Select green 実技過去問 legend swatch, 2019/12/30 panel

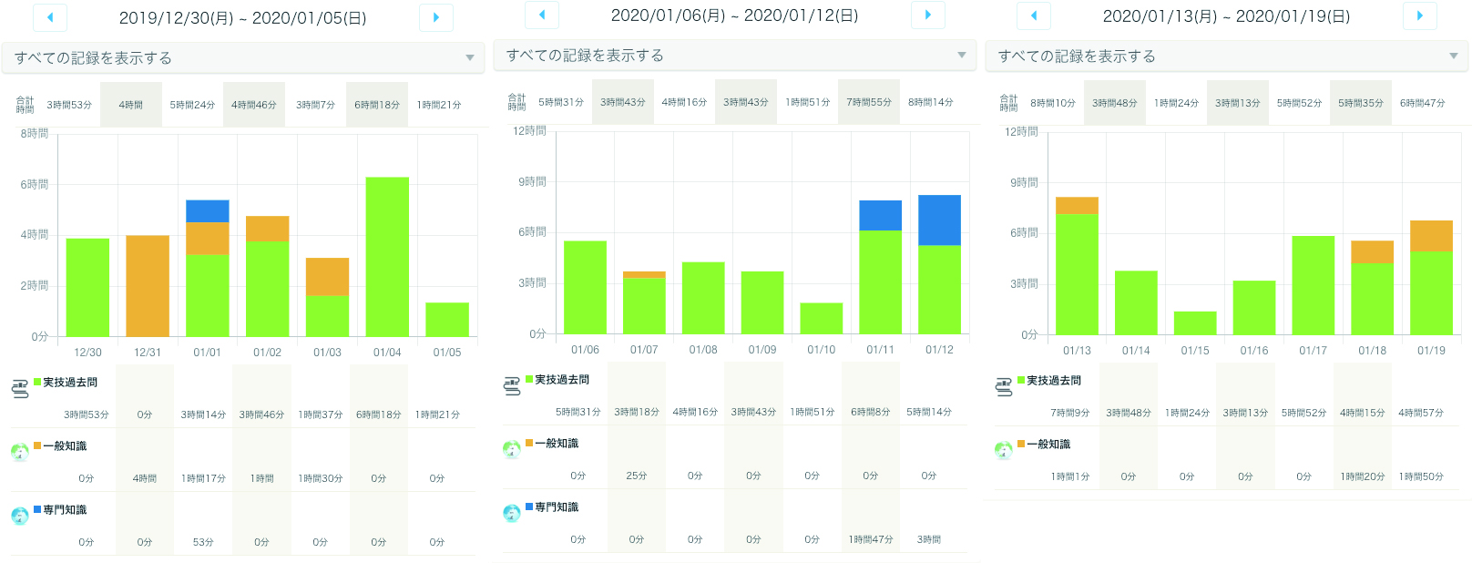click(x=37, y=382)
